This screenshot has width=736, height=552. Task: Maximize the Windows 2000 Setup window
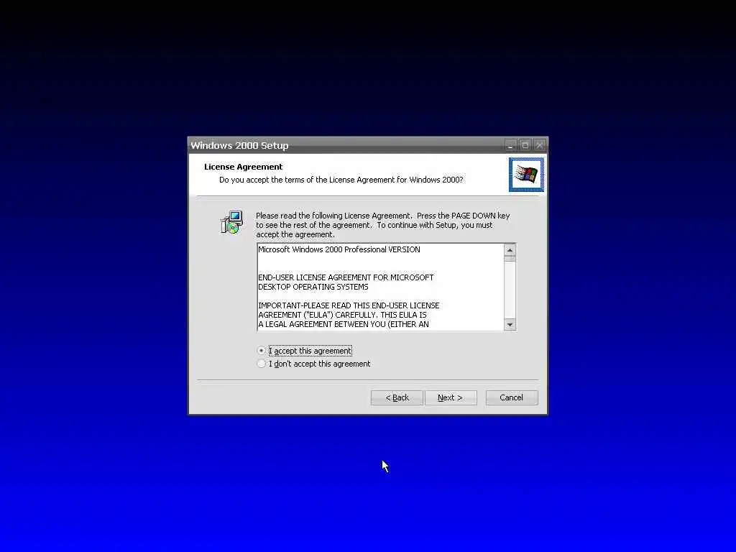tap(525, 145)
